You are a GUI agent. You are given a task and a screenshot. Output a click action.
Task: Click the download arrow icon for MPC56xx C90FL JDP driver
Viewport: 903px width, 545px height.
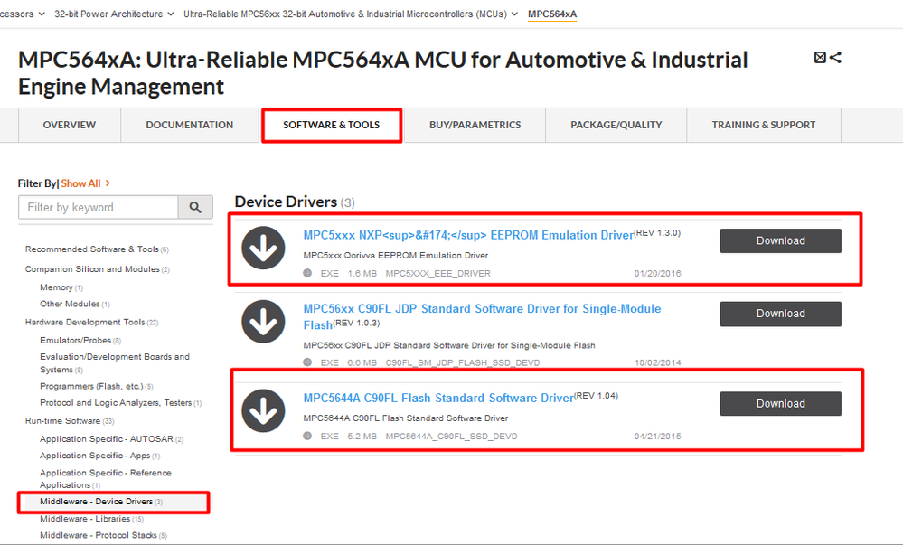click(263, 322)
